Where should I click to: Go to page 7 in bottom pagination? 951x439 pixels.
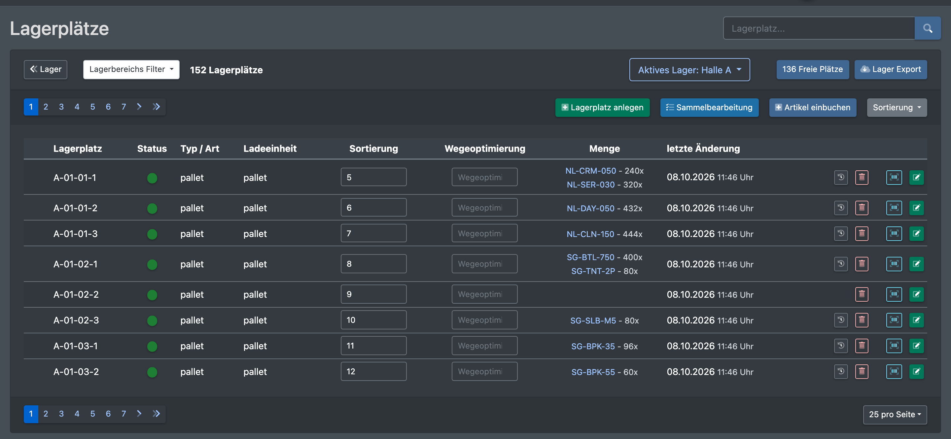(124, 414)
